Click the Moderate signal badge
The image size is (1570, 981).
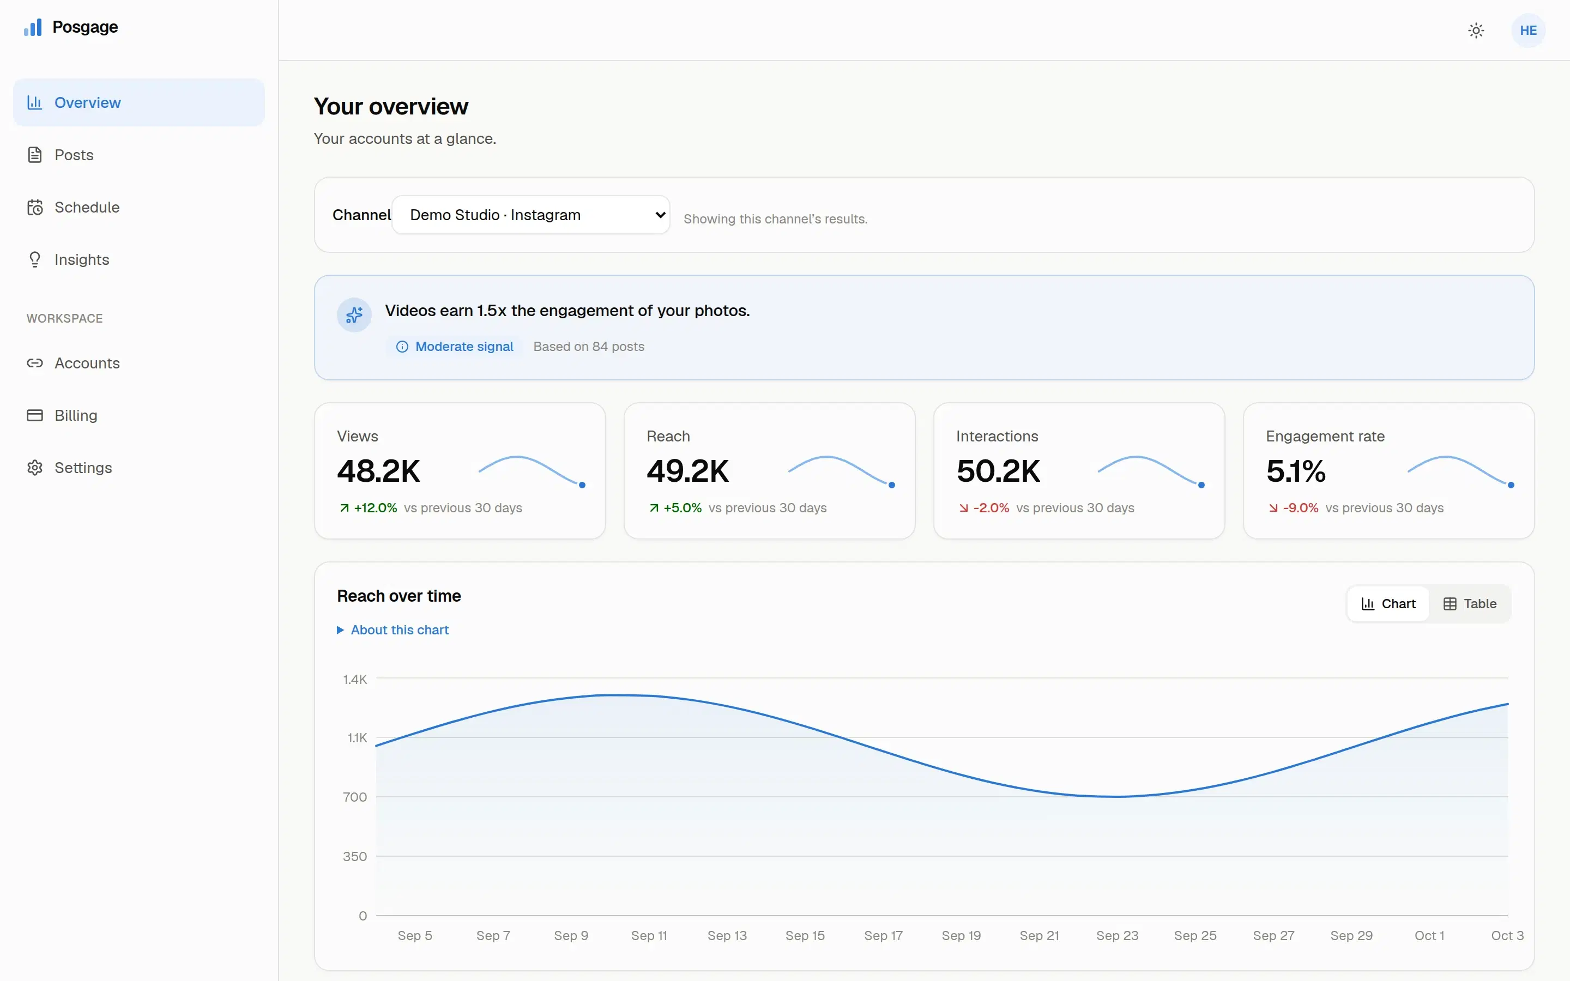455,347
